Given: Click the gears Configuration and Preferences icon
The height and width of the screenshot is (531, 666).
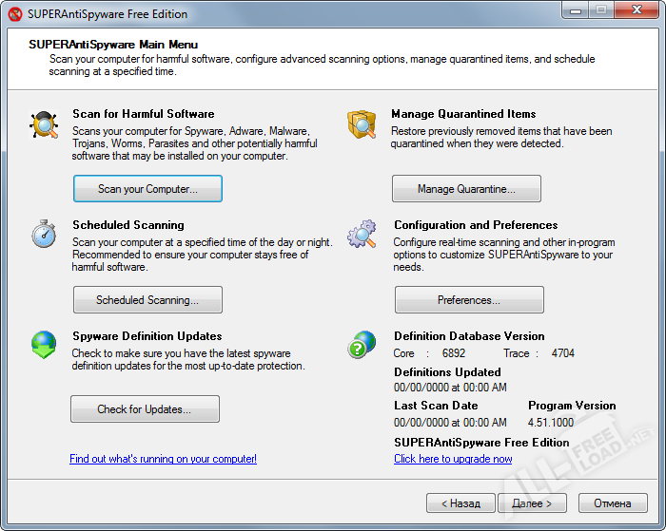Looking at the screenshot, I should pos(362,235).
